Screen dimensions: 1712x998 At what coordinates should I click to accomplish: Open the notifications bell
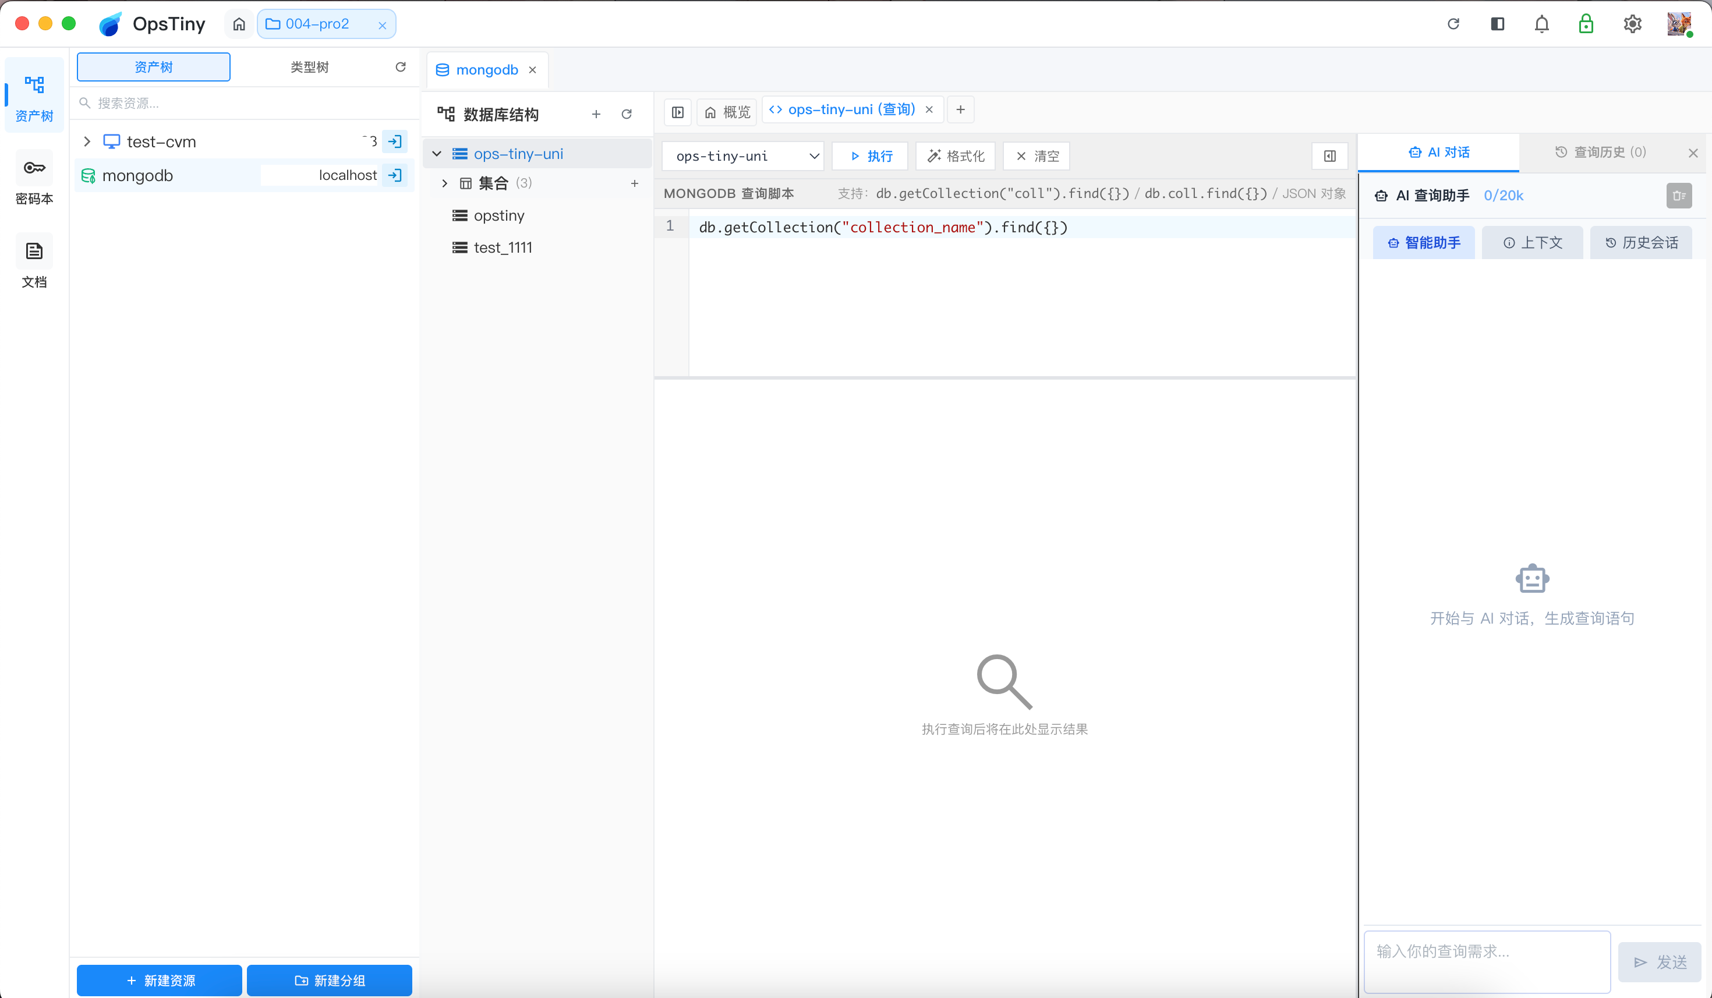(1542, 24)
